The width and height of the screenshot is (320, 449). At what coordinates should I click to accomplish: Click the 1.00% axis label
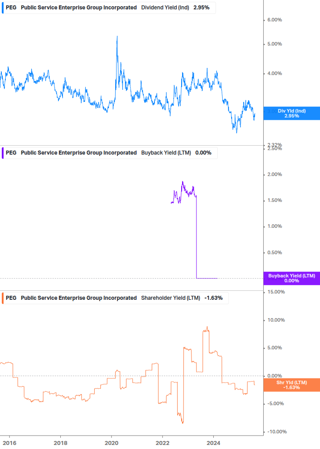tap(274, 226)
